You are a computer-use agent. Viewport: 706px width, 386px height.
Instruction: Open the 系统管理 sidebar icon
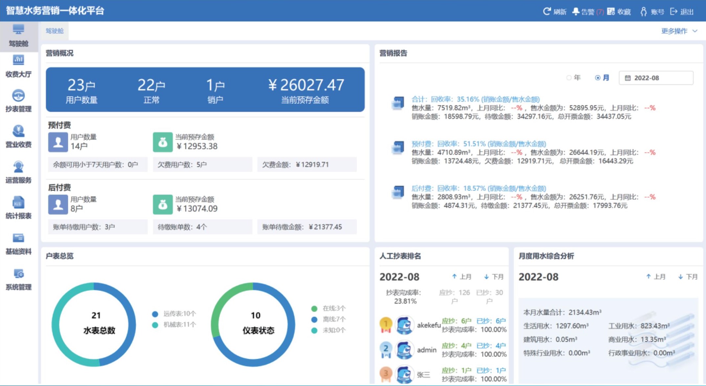point(19,277)
